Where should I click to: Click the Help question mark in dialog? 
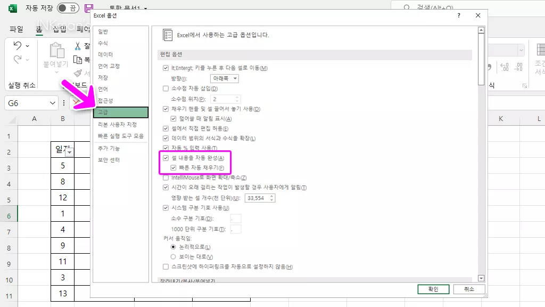459,15
